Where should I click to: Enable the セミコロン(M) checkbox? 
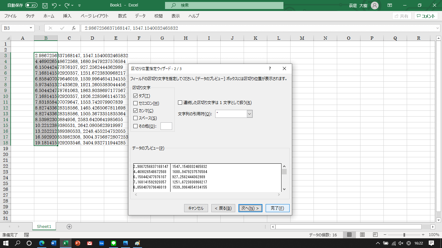click(x=136, y=103)
